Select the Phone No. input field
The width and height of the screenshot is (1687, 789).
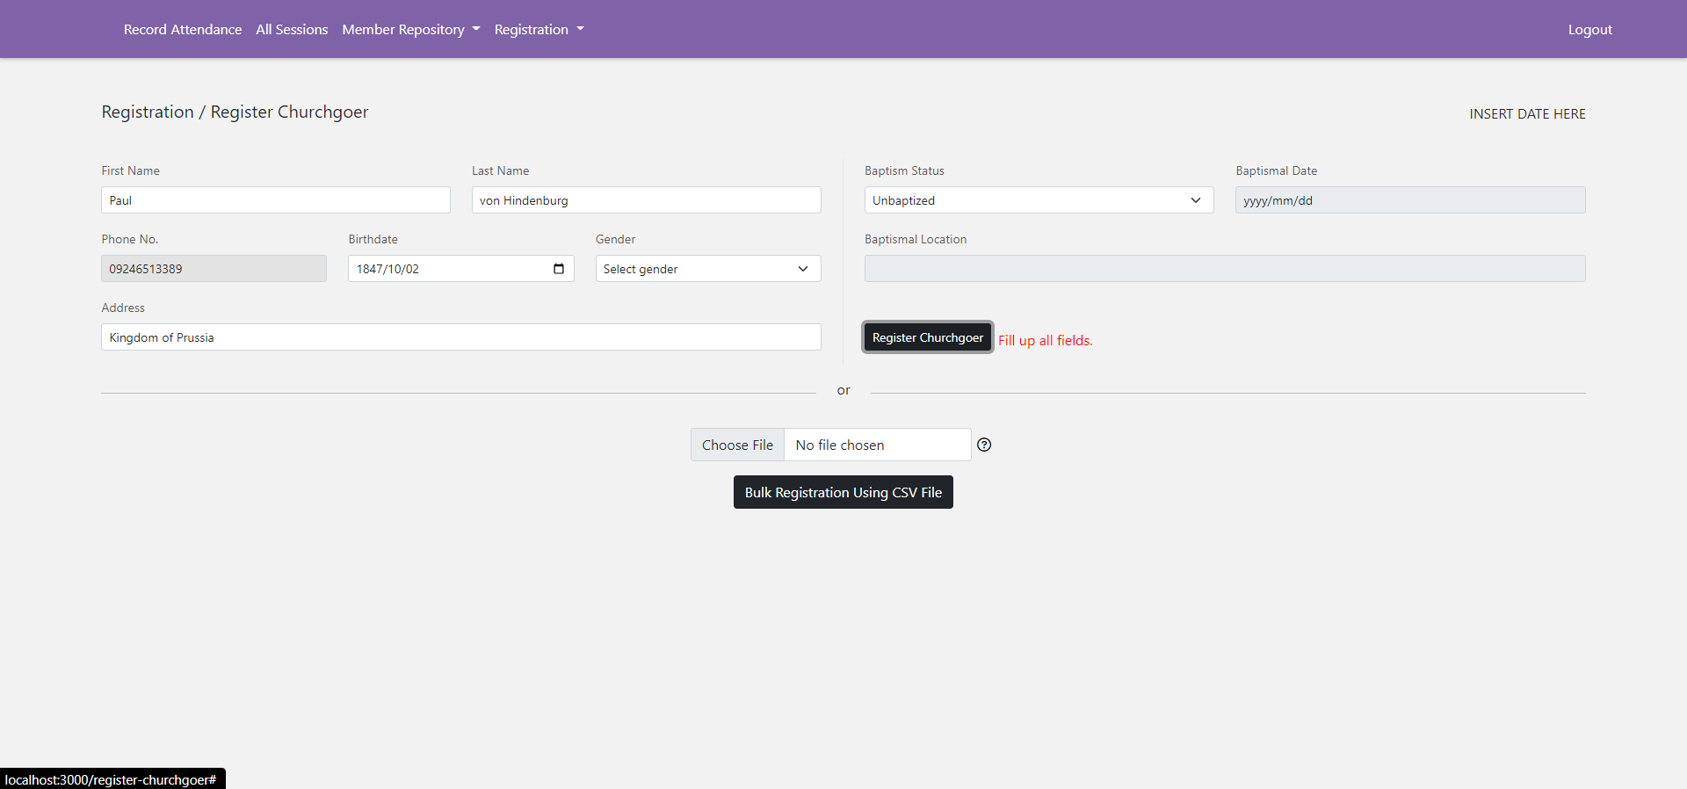coord(214,269)
